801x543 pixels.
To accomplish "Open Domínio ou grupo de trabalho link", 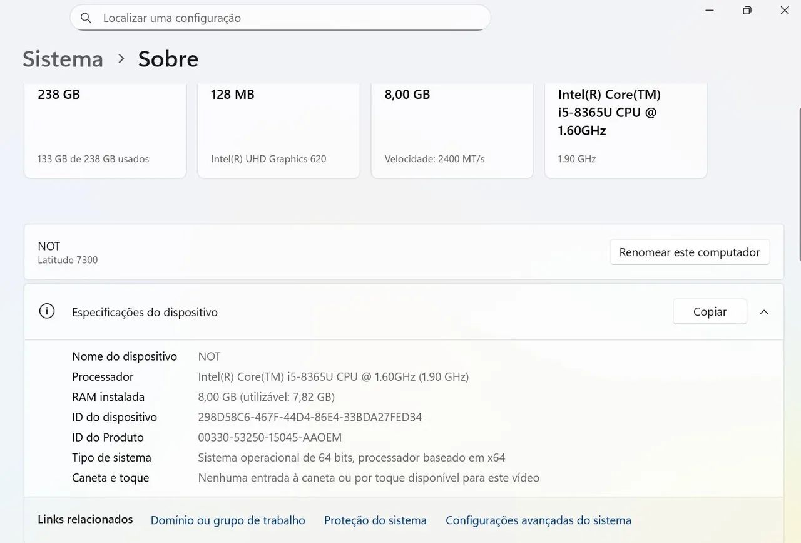I will pos(228,520).
